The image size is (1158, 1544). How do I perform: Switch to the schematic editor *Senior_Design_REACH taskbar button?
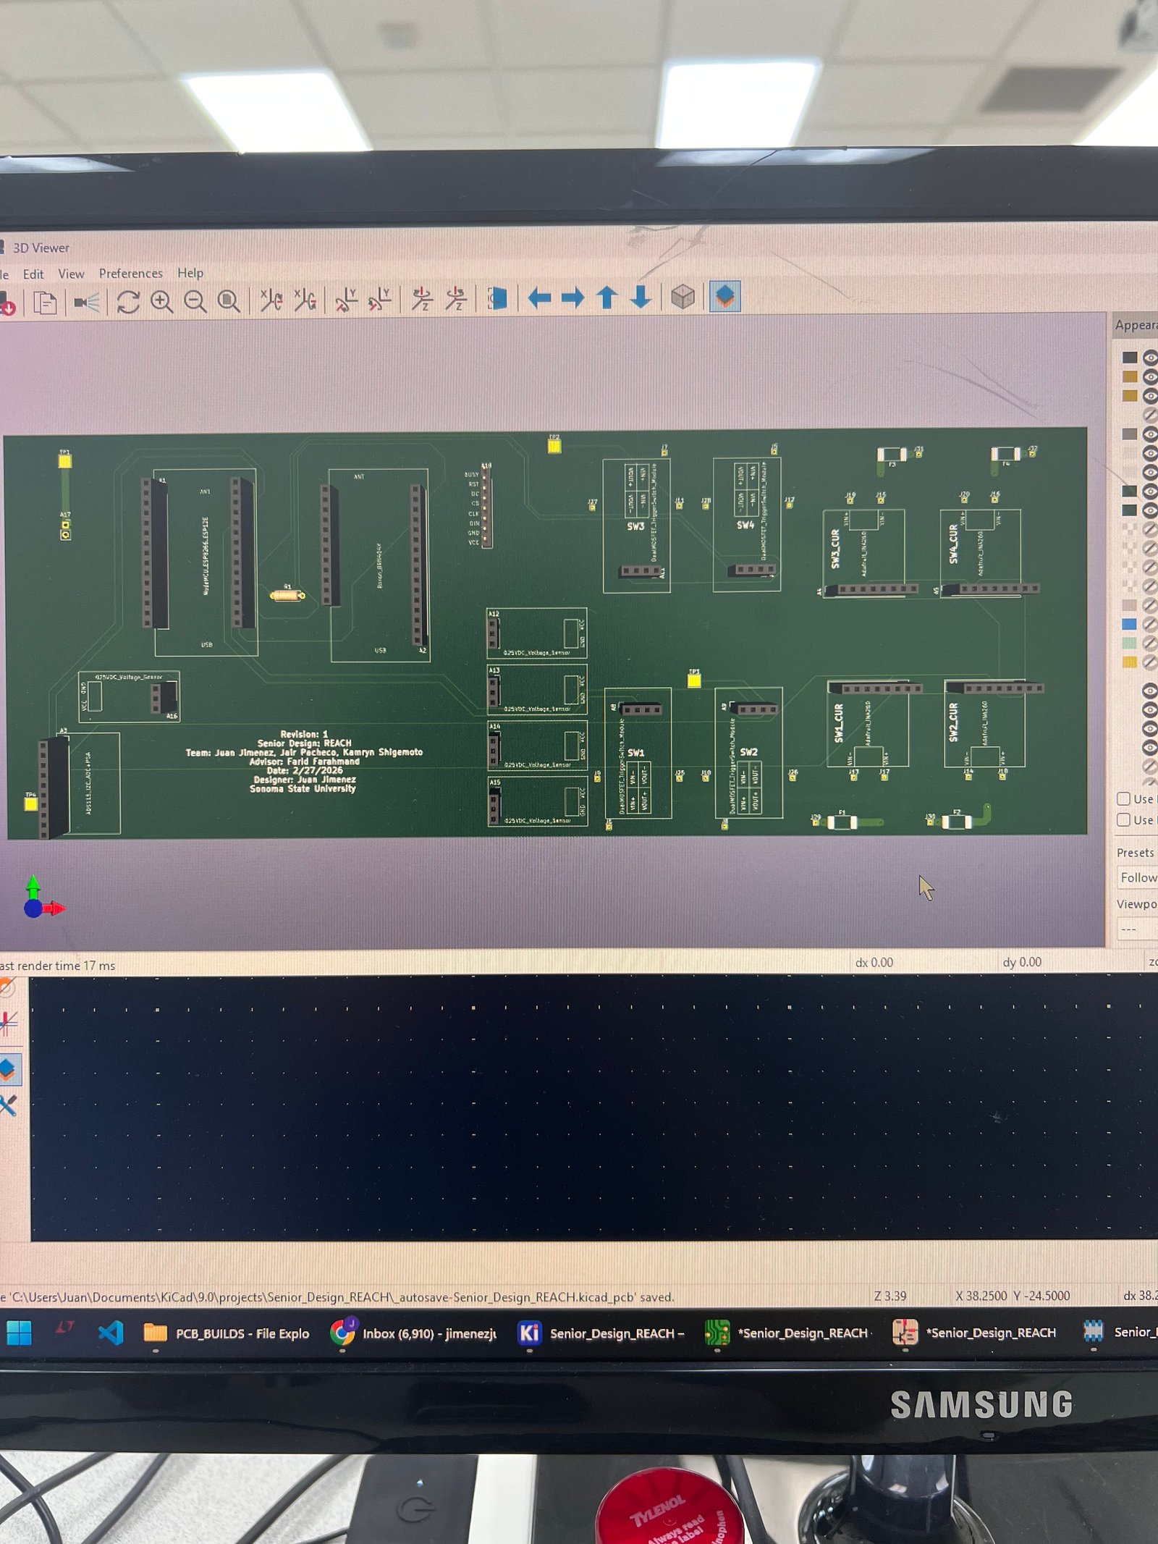976,1332
